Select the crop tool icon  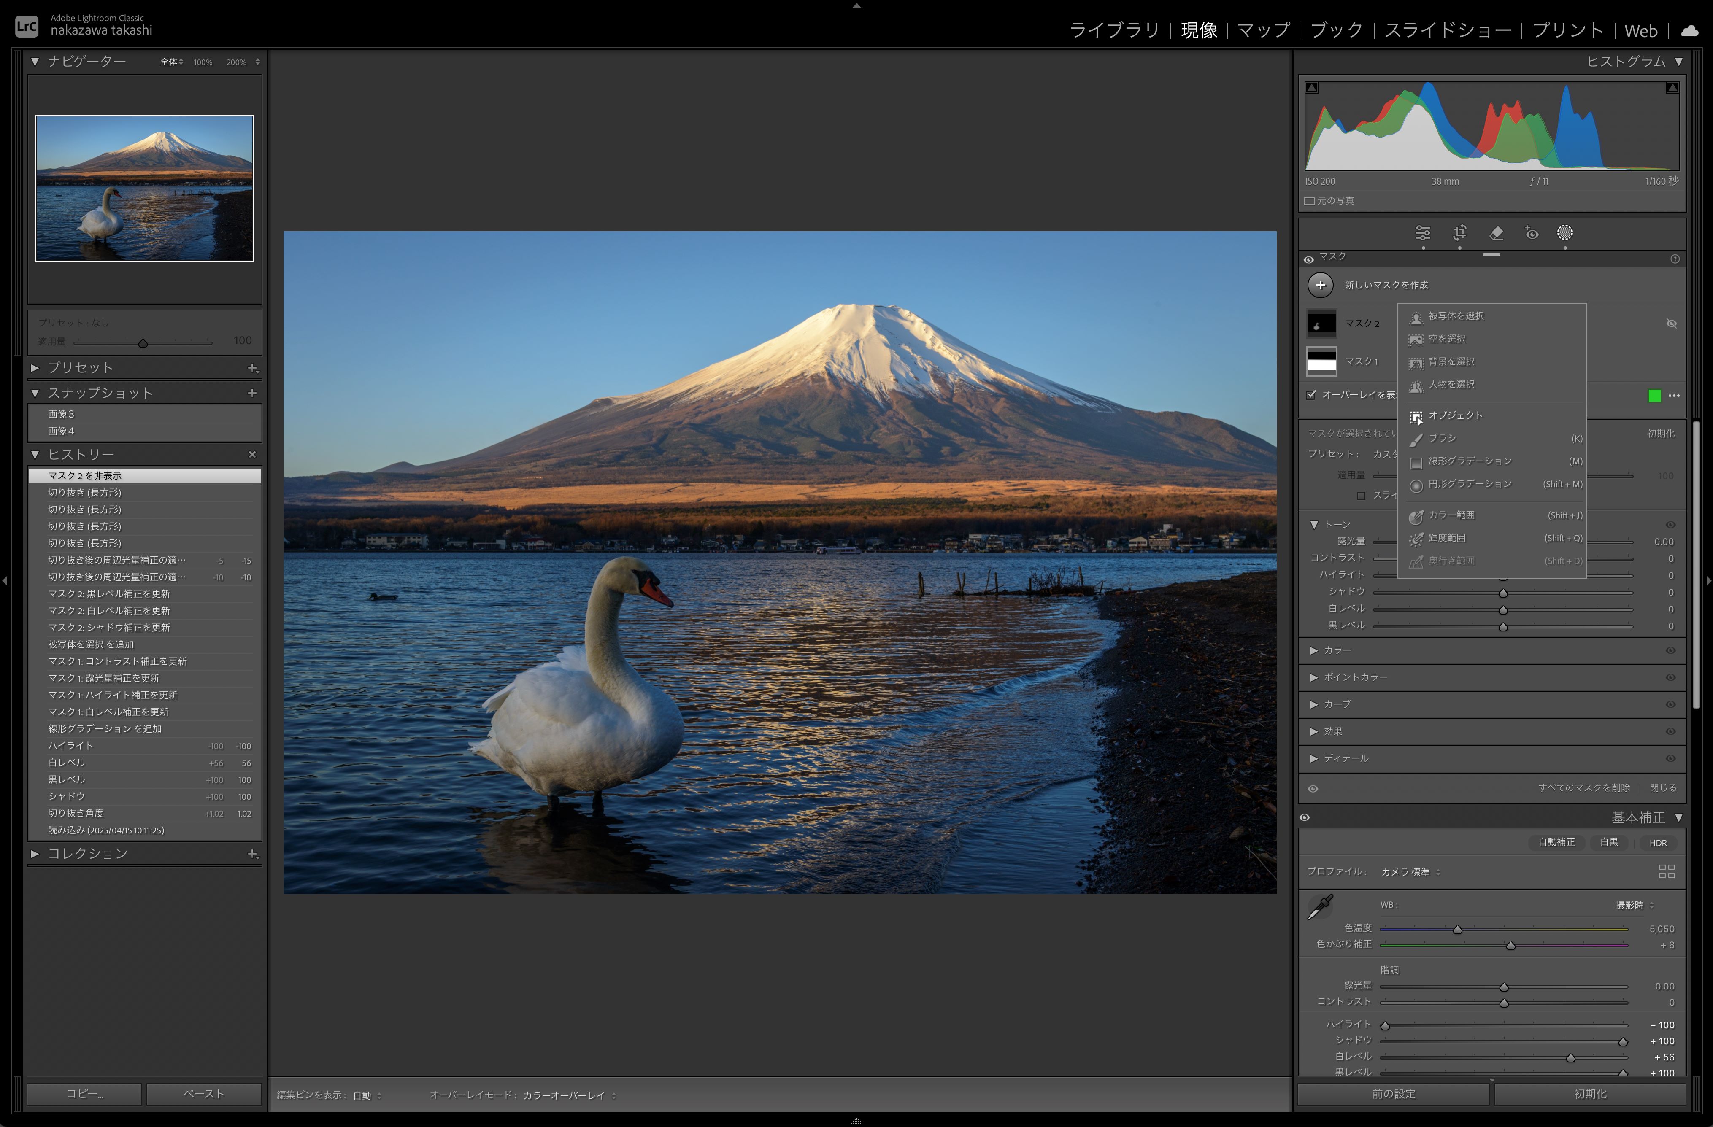pos(1460,232)
